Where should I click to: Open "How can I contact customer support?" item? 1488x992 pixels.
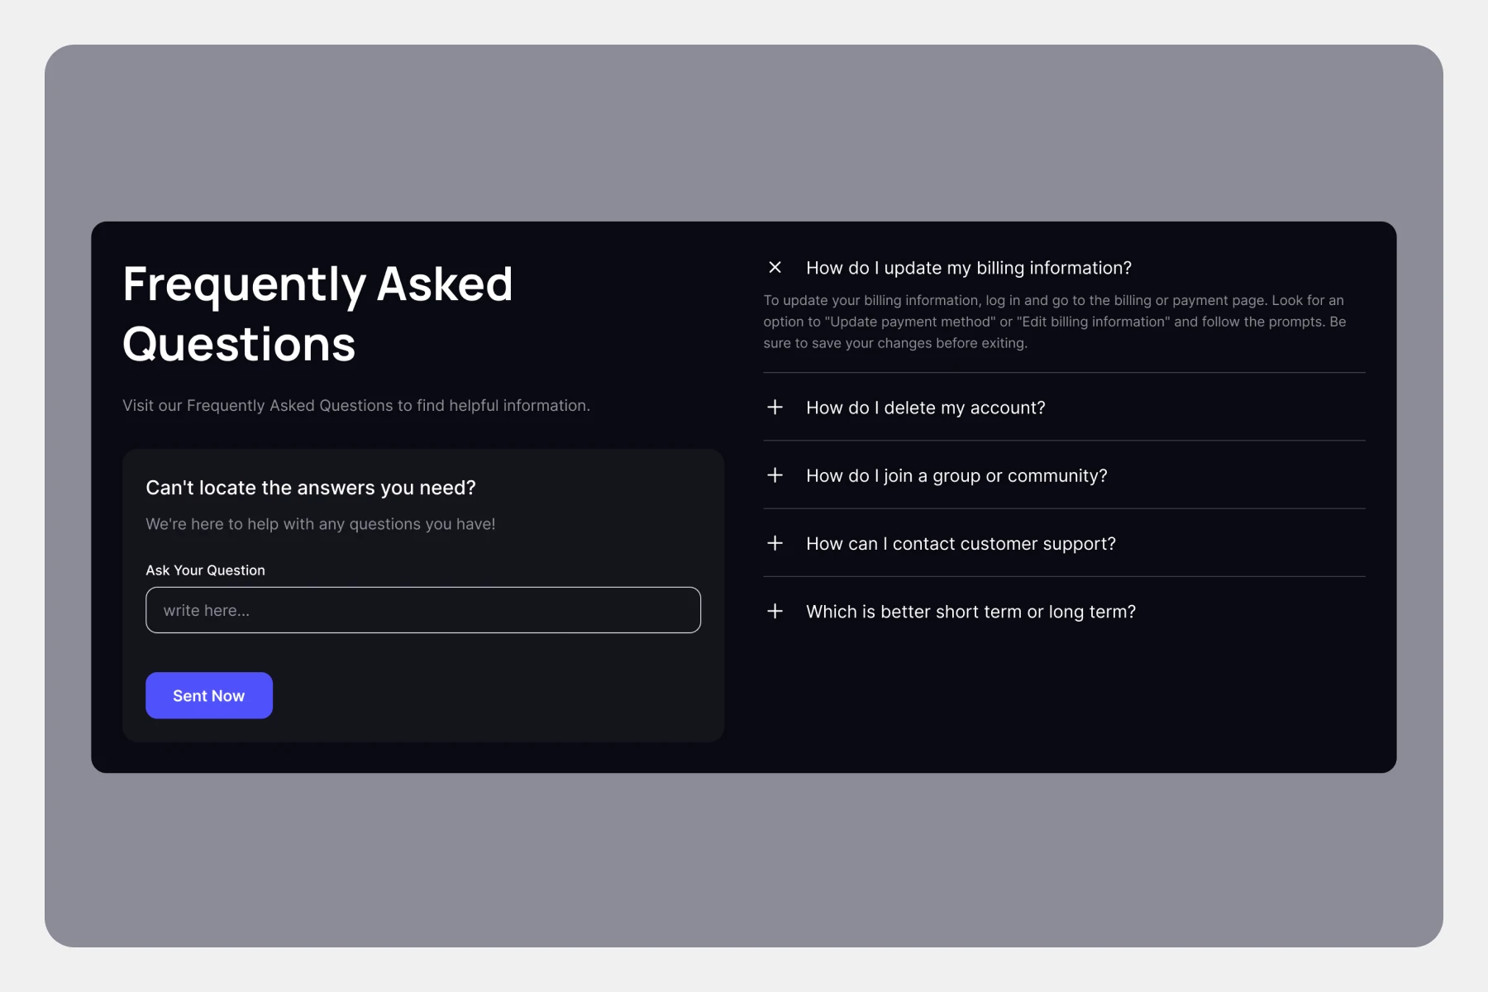tap(961, 544)
